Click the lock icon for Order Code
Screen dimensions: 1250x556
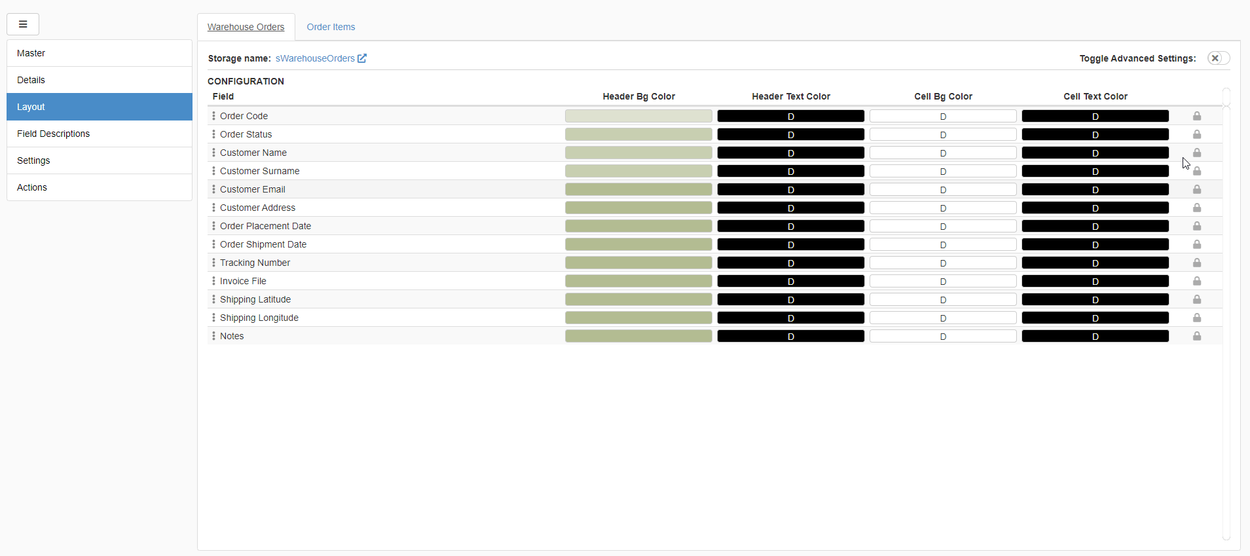tap(1196, 116)
